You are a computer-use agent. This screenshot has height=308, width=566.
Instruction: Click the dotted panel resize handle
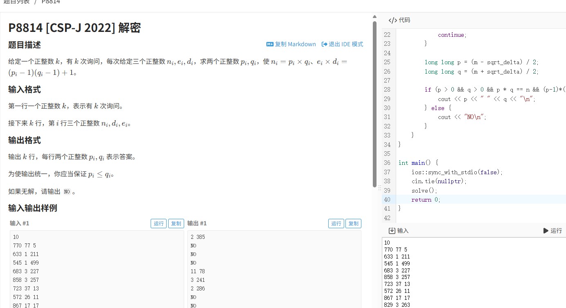[x=379, y=188]
